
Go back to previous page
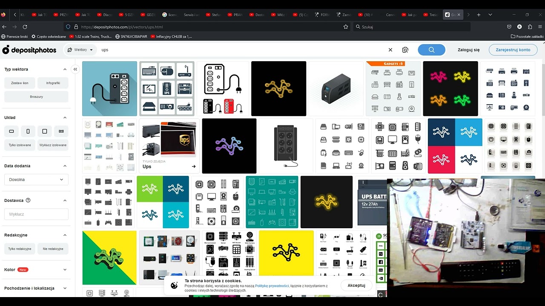[5, 27]
